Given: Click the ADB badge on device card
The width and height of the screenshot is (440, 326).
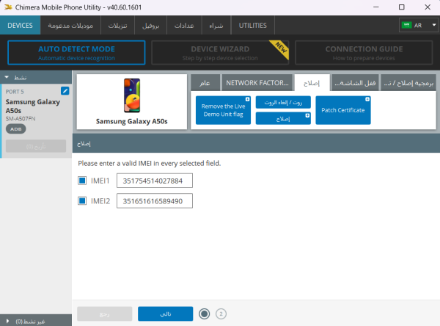Looking at the screenshot, I should tap(16, 129).
